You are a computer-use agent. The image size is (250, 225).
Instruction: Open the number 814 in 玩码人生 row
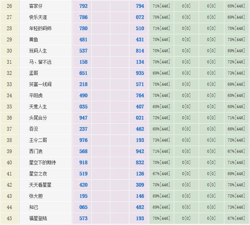[x=140, y=51]
